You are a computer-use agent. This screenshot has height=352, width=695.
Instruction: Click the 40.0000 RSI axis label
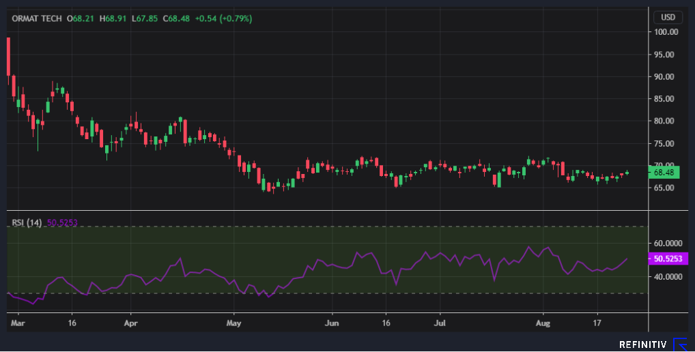pyautogui.click(x=668, y=277)
